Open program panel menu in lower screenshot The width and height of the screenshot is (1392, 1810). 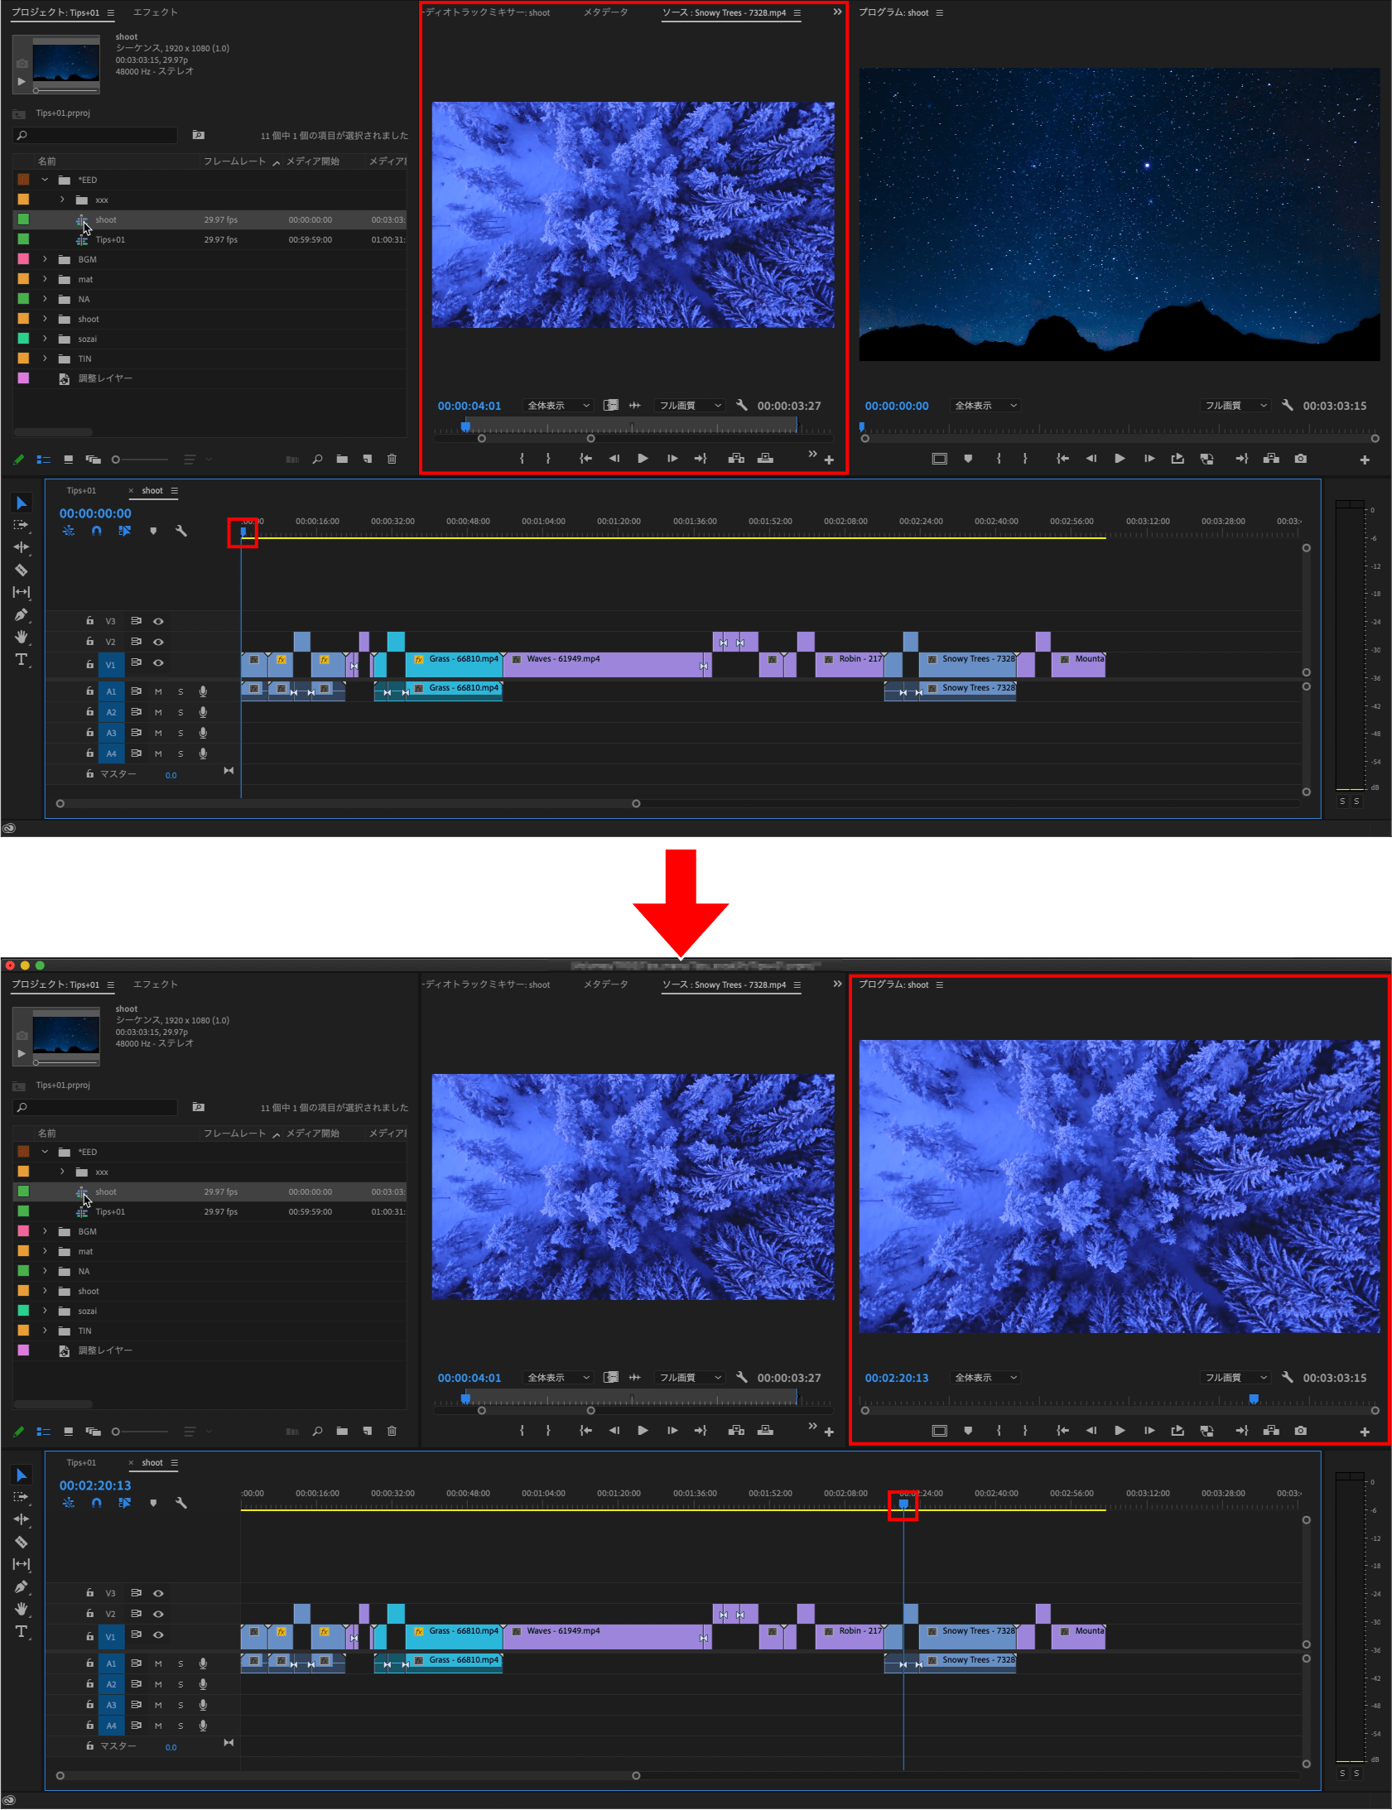point(940,985)
